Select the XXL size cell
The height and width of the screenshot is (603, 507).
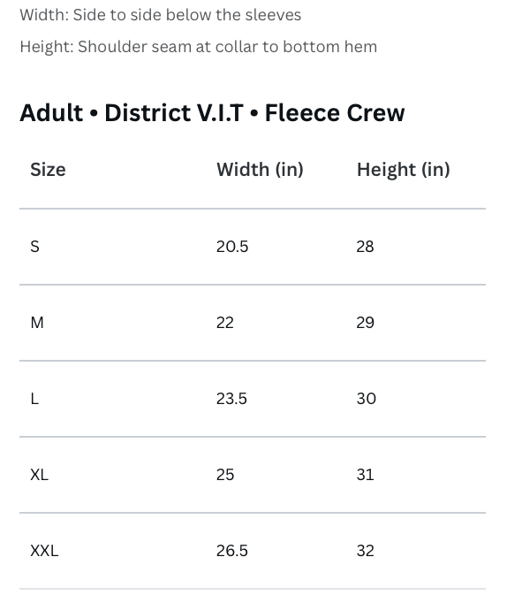pos(44,551)
